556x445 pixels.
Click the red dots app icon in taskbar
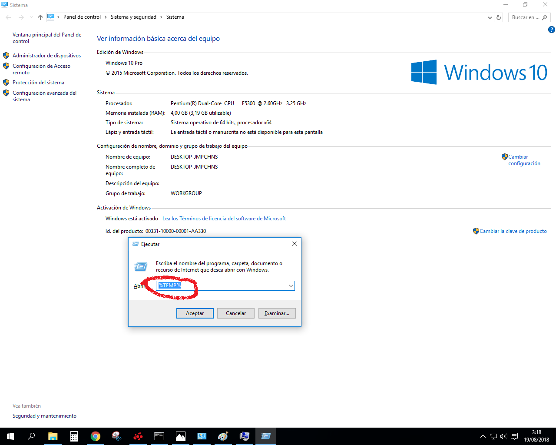[138, 436]
